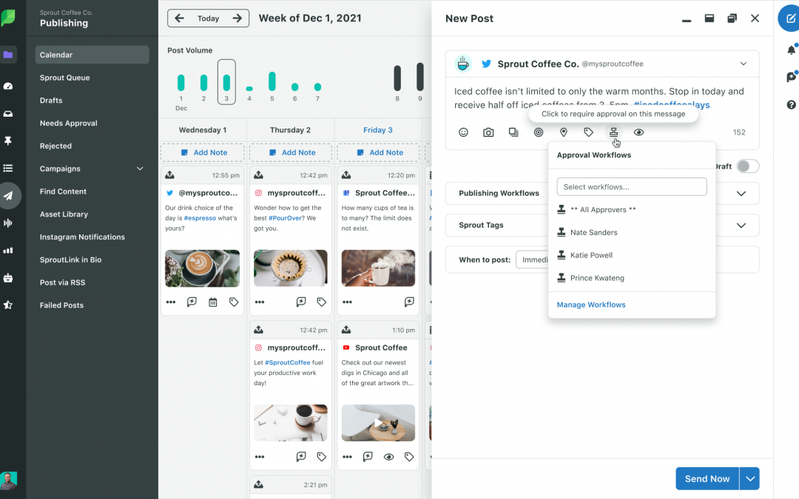Select the day 3 bar in Post Volume
Viewport: 799px width, 499px height.
tap(227, 82)
